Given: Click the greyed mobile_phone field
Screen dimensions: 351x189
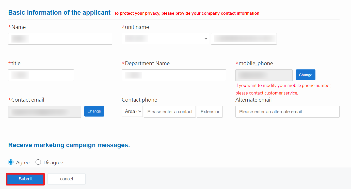Looking at the screenshot, I should pos(264,75).
